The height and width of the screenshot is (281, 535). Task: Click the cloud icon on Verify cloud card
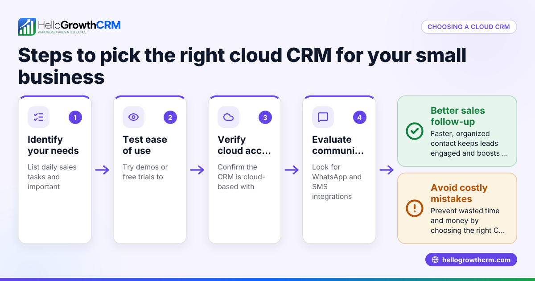coord(228,117)
